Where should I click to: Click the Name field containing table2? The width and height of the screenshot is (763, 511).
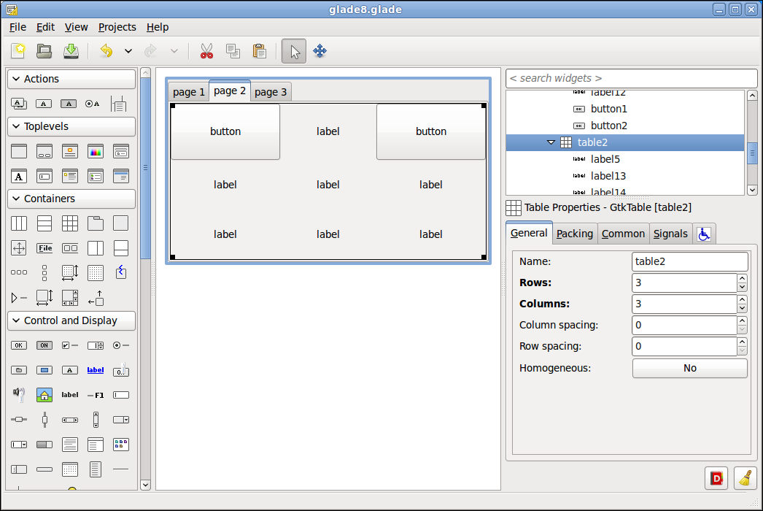pos(689,261)
